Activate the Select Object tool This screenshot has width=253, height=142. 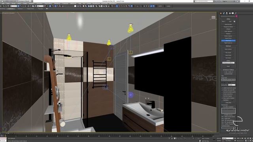tap(19, 6)
